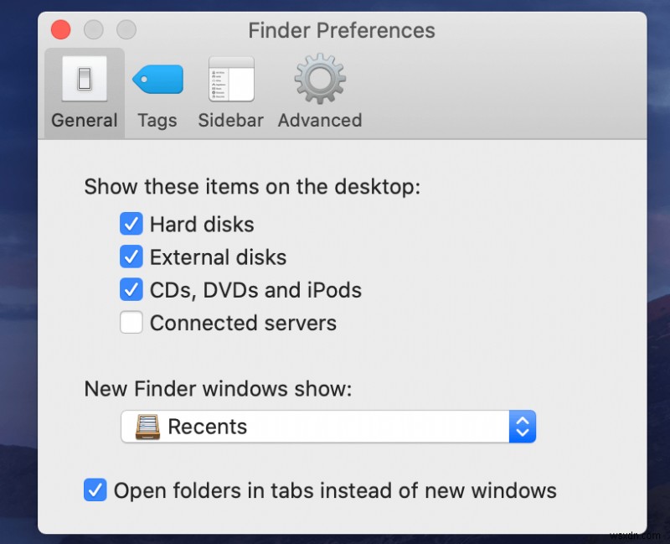This screenshot has height=544, width=670.
Task: Toggle Open folders in tabs checkbox
Action: click(95, 490)
